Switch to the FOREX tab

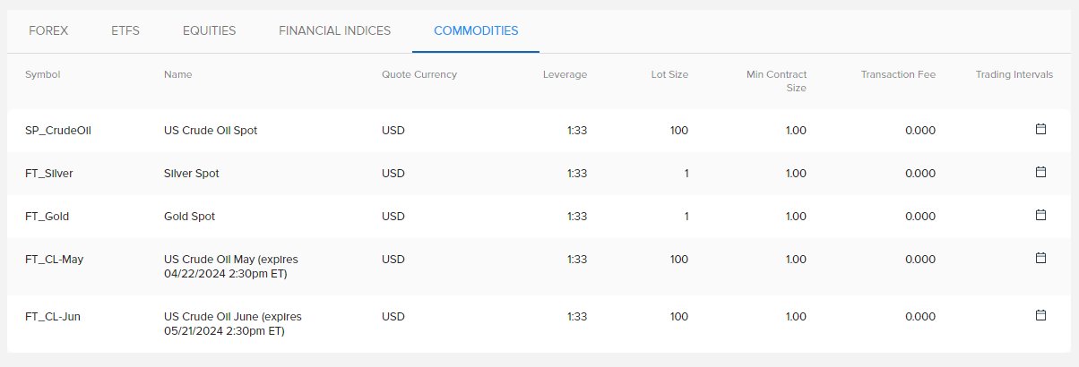(48, 30)
